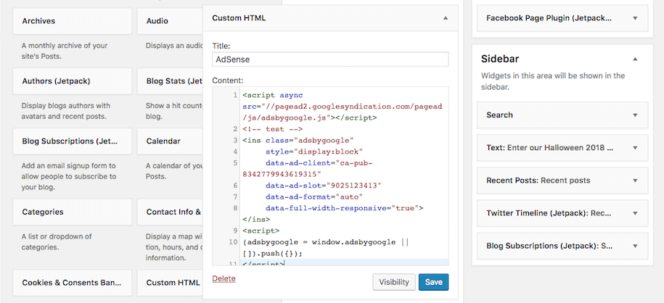This screenshot has width=664, height=303.
Task: Collapse the Sidebar section arrow
Action: 635,59
